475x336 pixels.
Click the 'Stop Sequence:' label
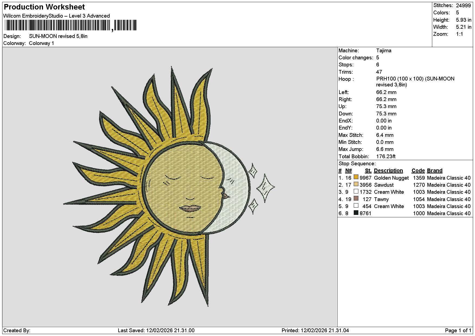pos(357,163)
